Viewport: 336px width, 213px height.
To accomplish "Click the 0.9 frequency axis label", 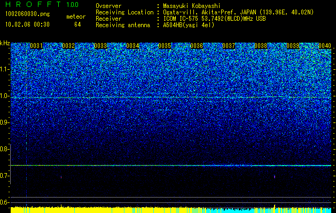I will (x=4, y=122).
